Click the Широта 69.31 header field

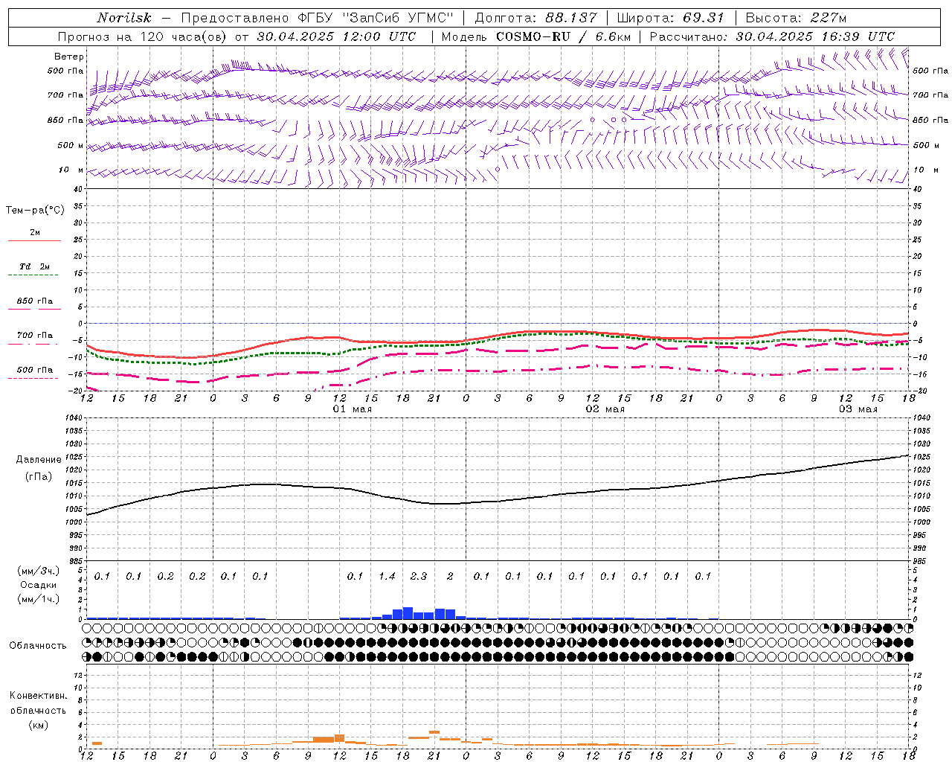point(670,18)
